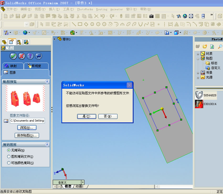Click the pushpin keep-visible button
This screenshot has width=223, height=194.
(38, 56)
